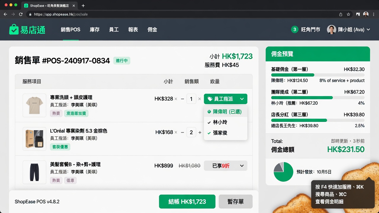Click quantity field showing 1

click(x=191, y=99)
